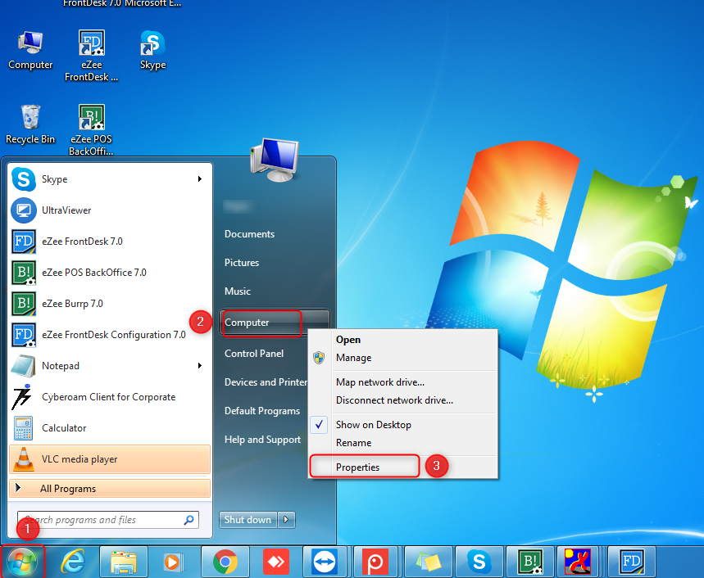Open eZee FrontDesk FD taskbar icon
704x578 pixels.
pyautogui.click(x=632, y=562)
